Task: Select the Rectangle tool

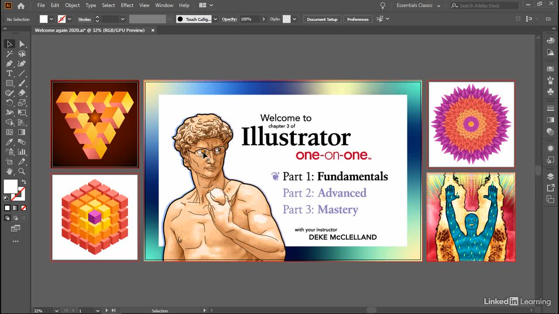Action: [9, 83]
